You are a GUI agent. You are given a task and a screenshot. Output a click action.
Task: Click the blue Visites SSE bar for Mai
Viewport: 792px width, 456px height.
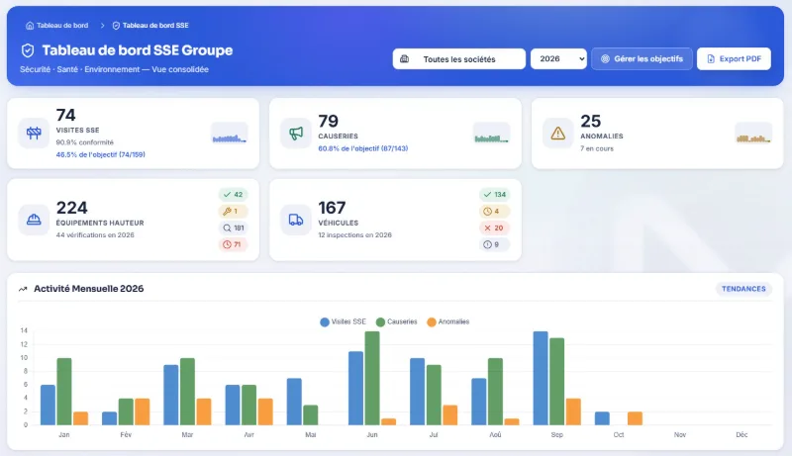pos(294,402)
